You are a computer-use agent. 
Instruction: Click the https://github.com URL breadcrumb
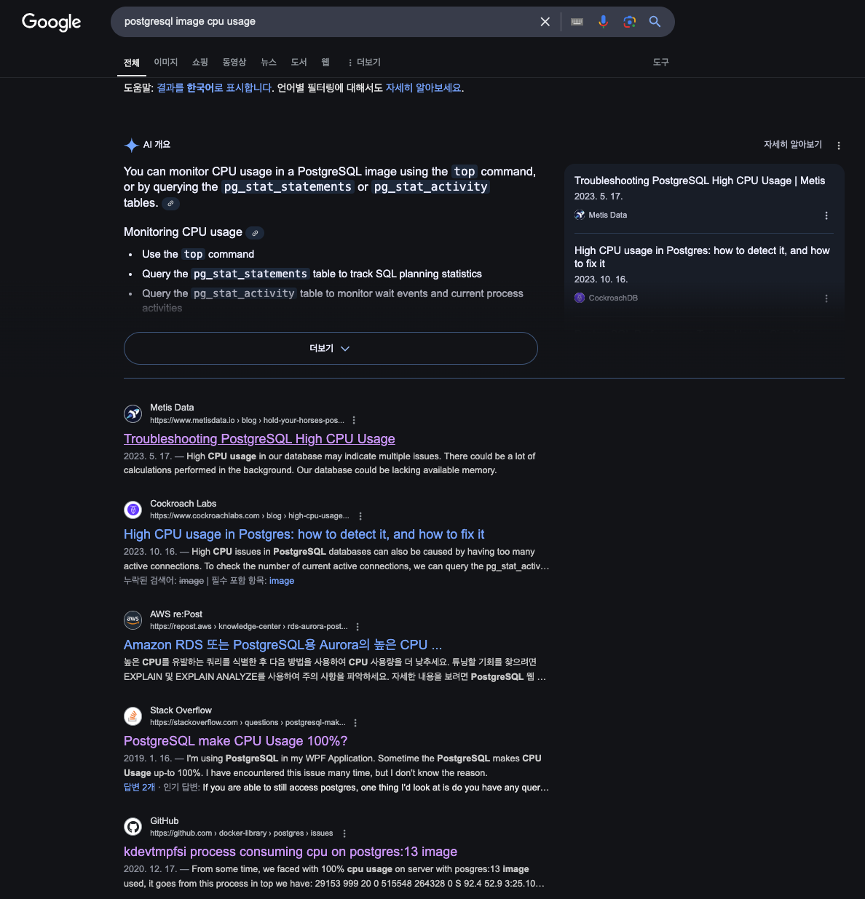(x=242, y=833)
